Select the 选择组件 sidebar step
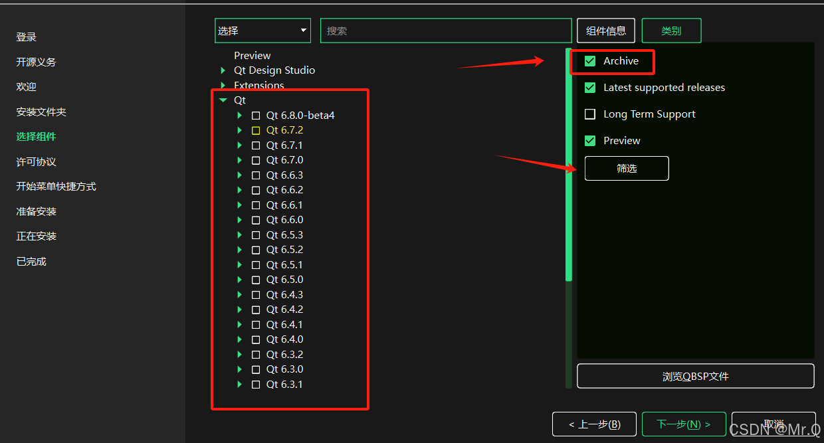The width and height of the screenshot is (824, 443). (37, 137)
